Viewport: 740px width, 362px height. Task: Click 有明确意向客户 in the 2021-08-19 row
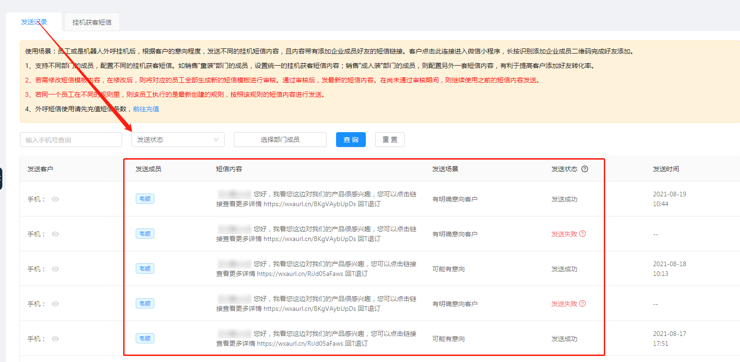pos(455,199)
